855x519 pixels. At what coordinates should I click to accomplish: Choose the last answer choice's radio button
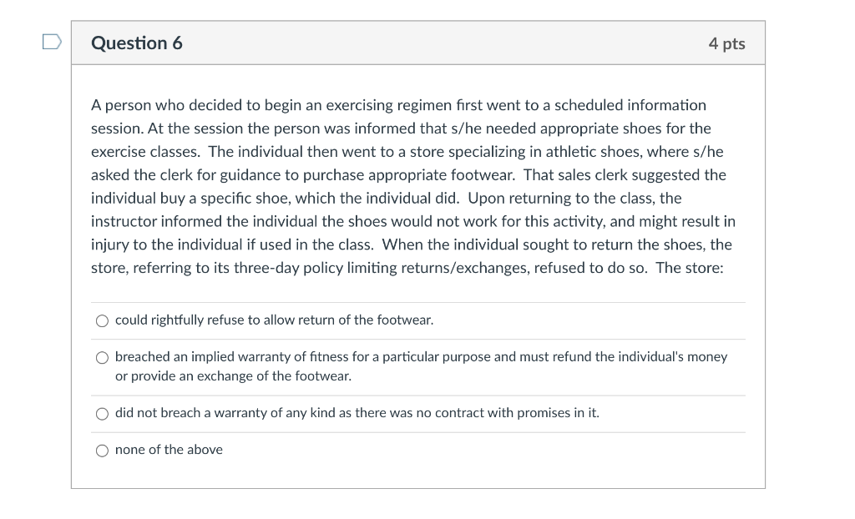point(102,450)
